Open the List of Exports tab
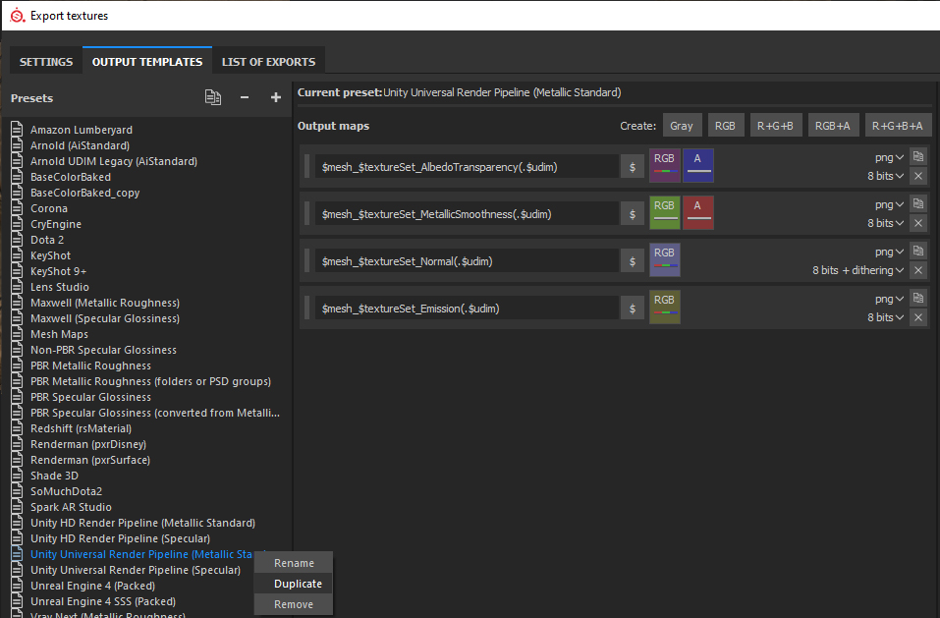Screen dimensions: 940x618 268,62
